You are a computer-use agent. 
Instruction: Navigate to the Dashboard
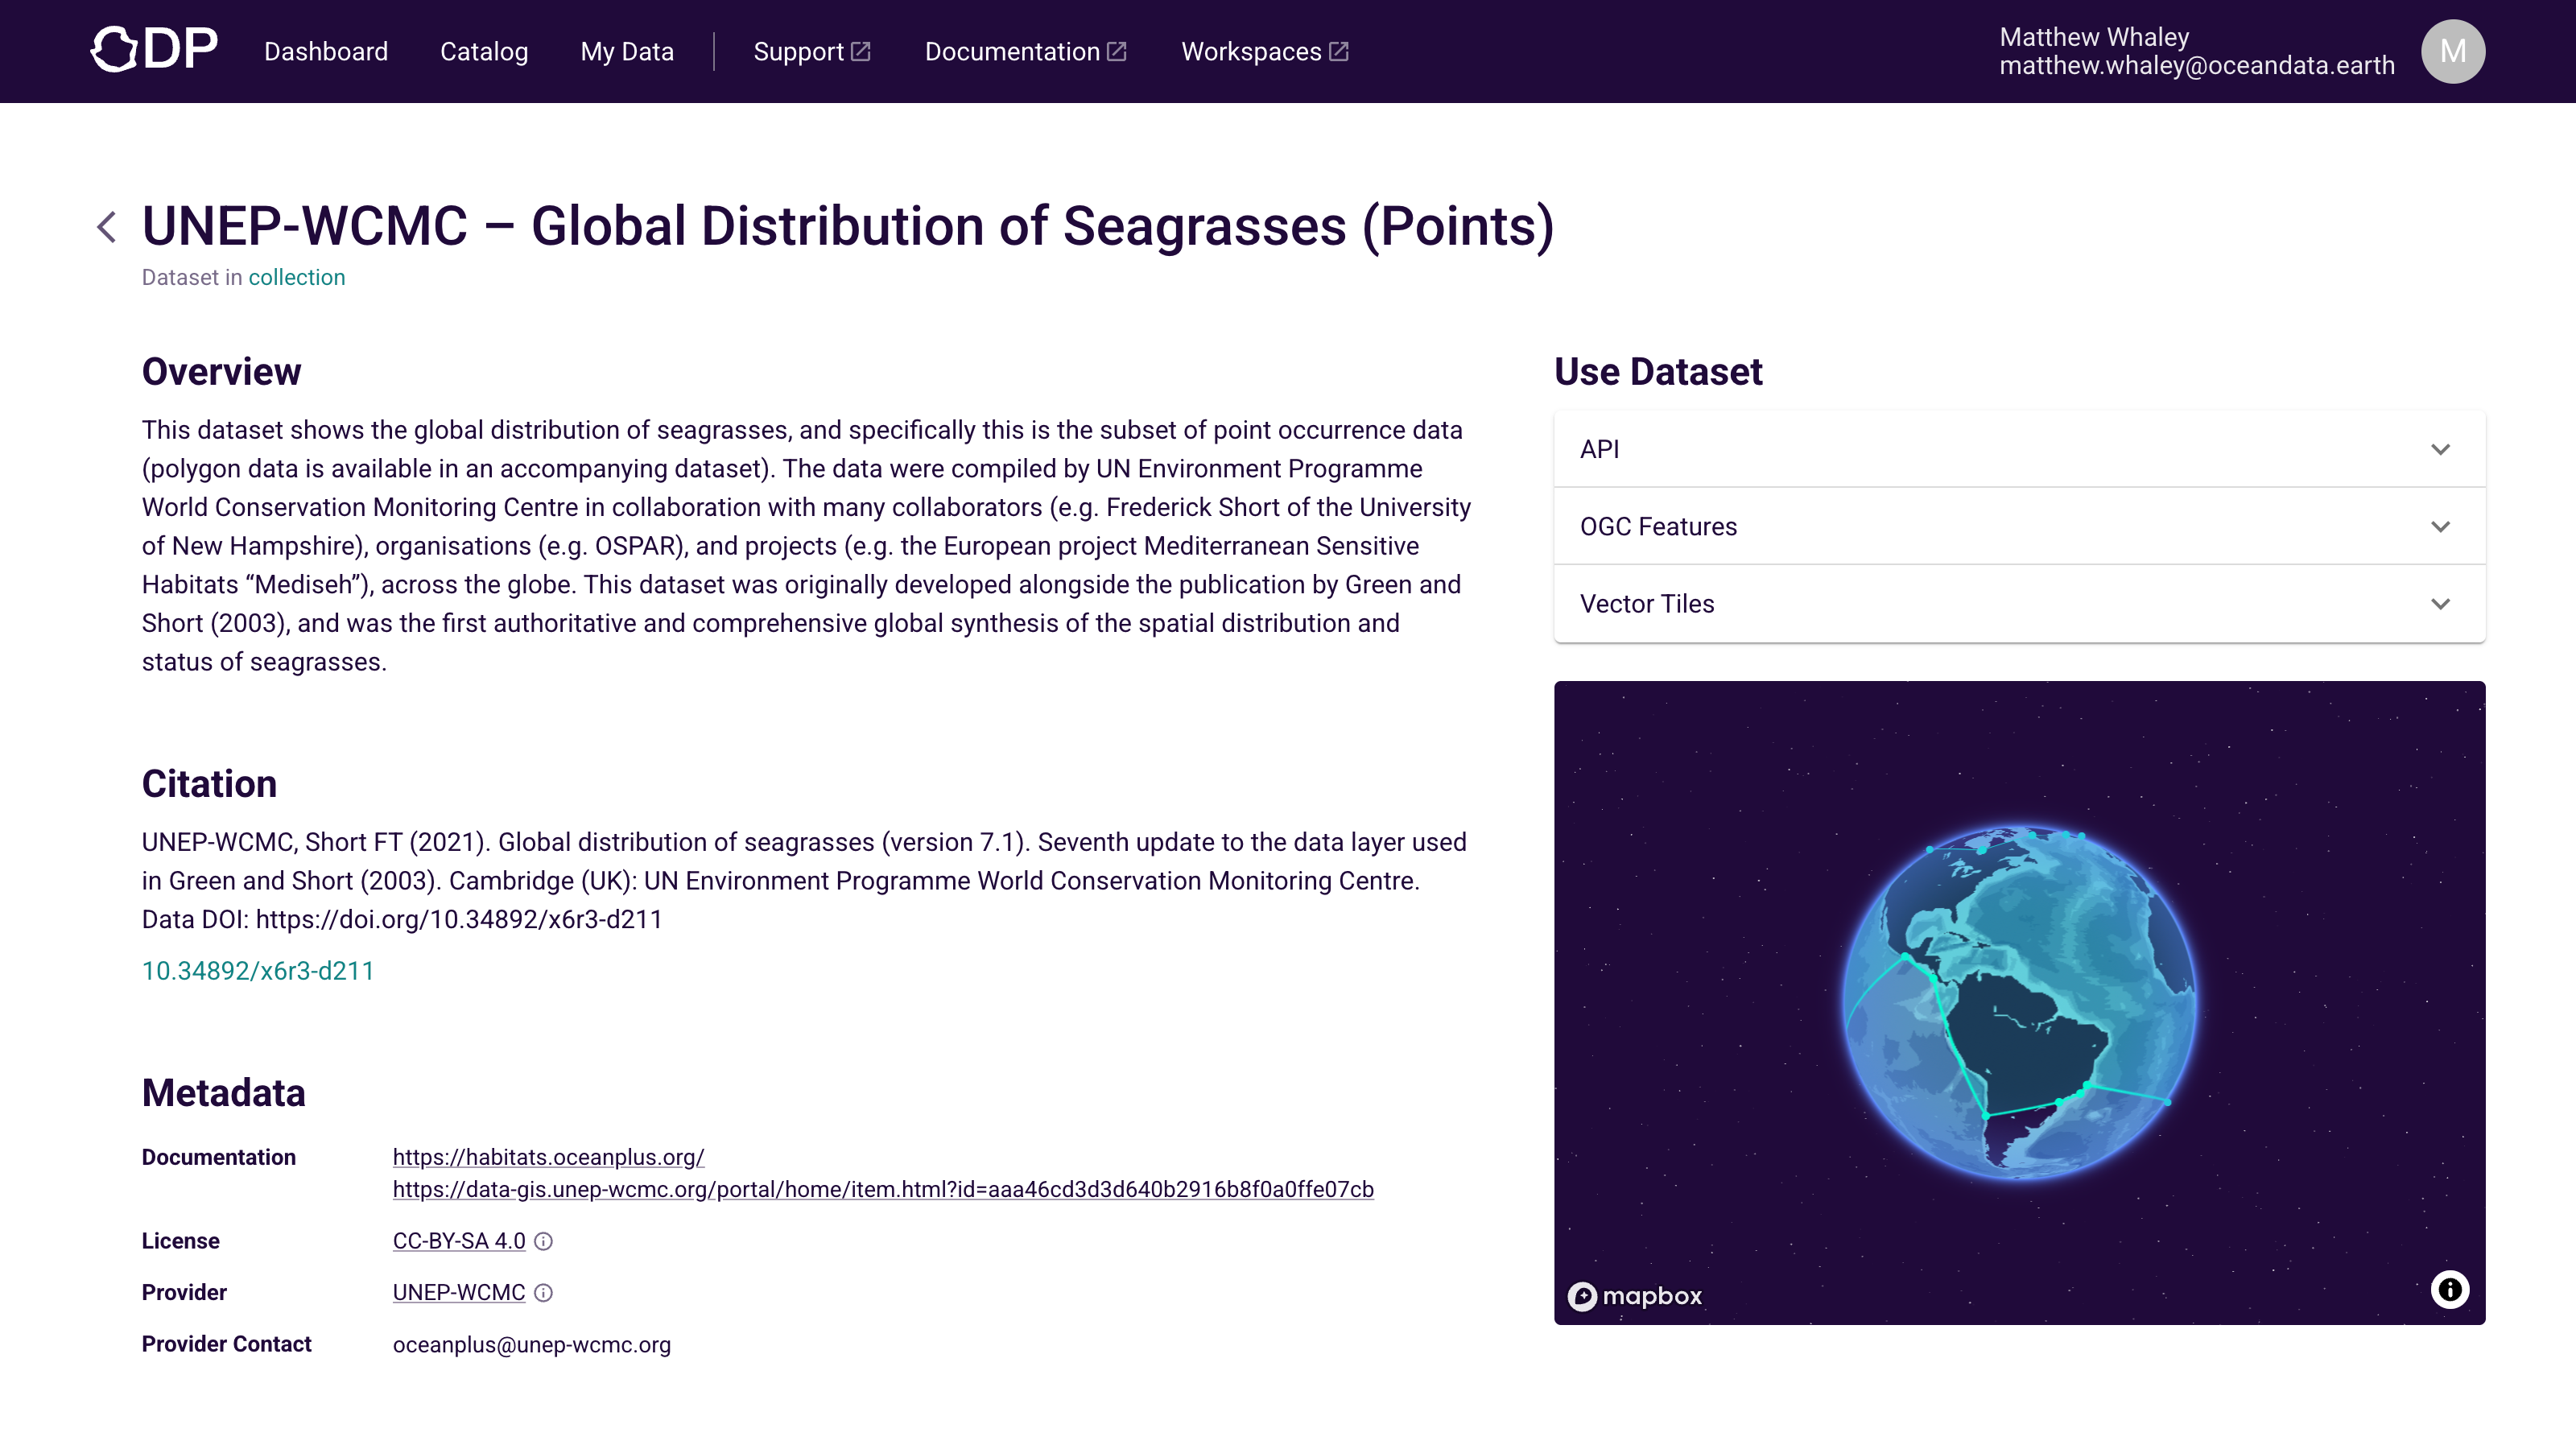coord(326,51)
